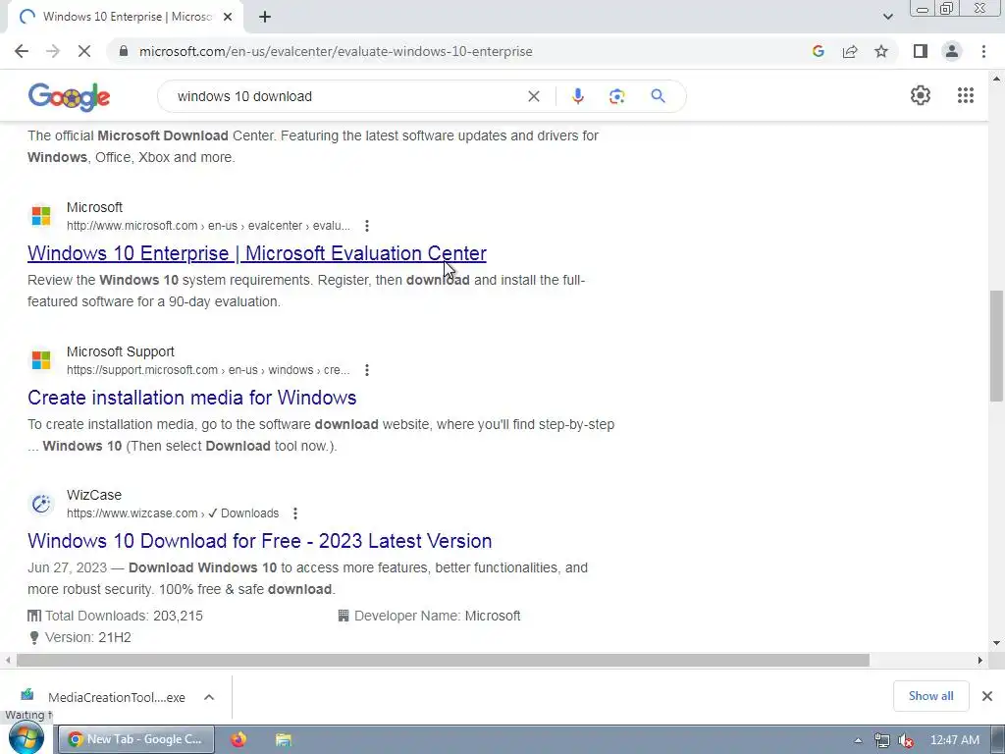Click the www.wizcase.com URL text
1005x754 pixels.
point(173,513)
